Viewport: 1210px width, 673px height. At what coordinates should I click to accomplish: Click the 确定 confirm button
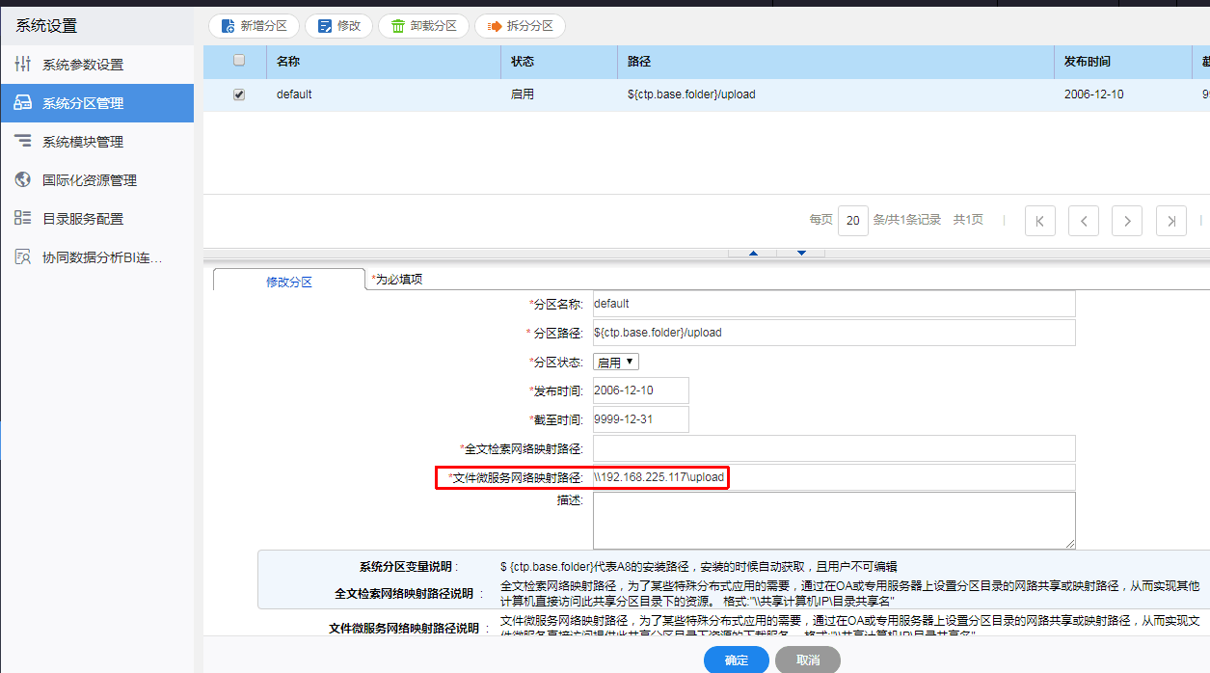click(736, 660)
